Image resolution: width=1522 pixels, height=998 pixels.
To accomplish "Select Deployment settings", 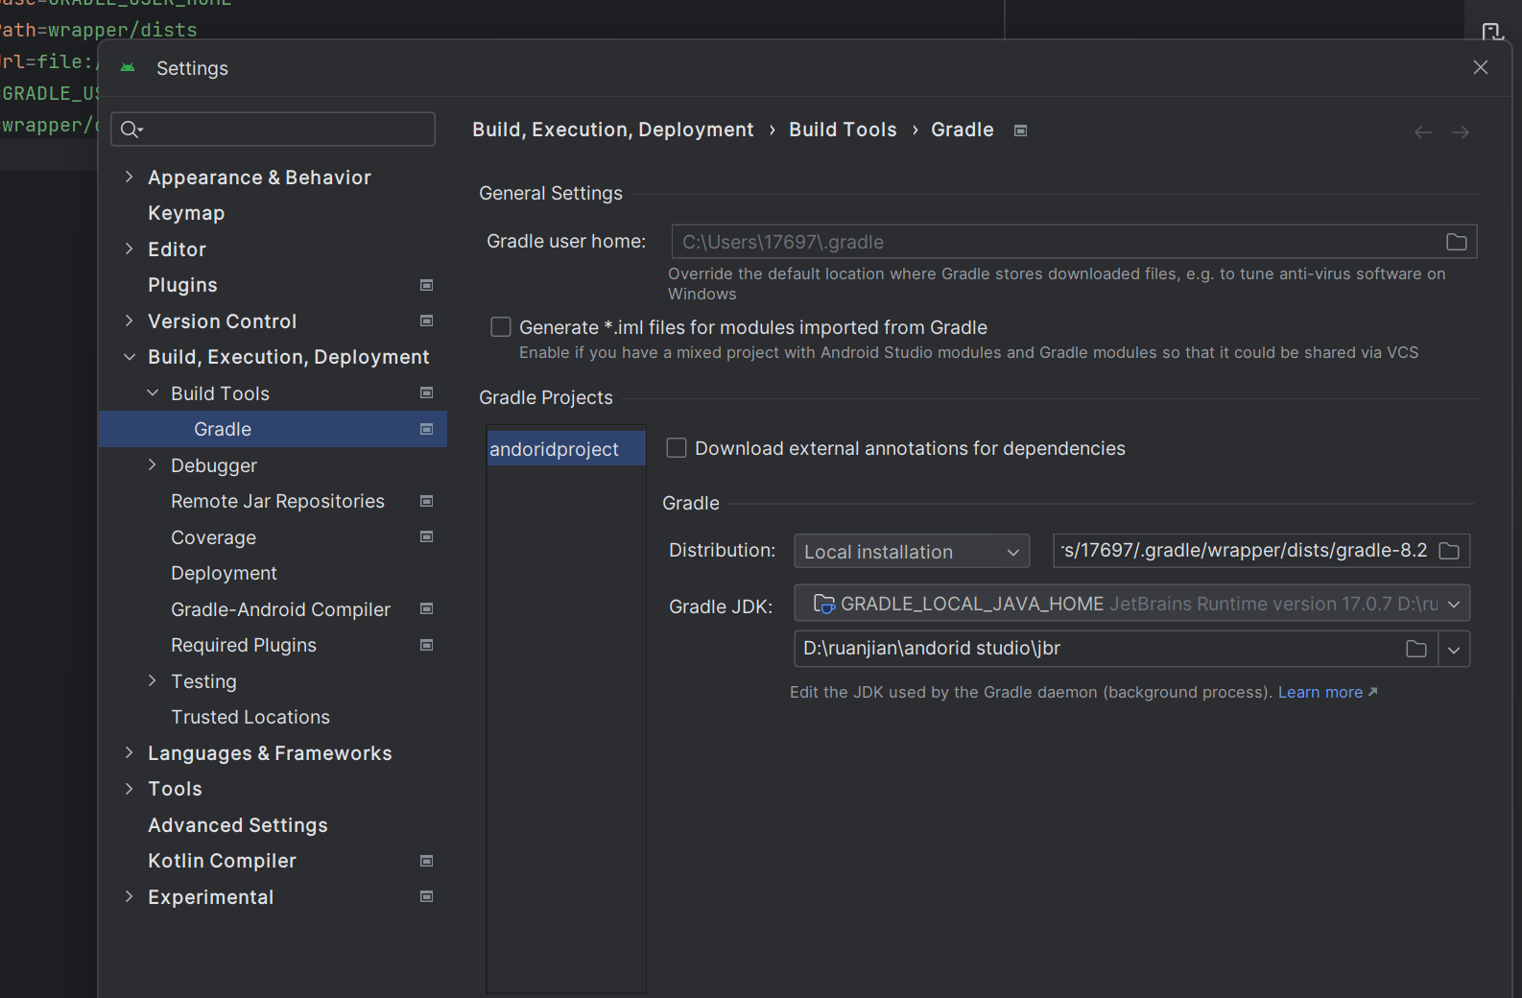I will 224,573.
